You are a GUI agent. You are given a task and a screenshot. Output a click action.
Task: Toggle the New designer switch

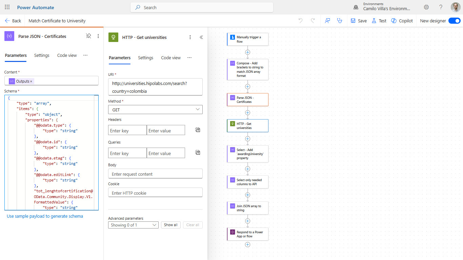click(x=454, y=21)
